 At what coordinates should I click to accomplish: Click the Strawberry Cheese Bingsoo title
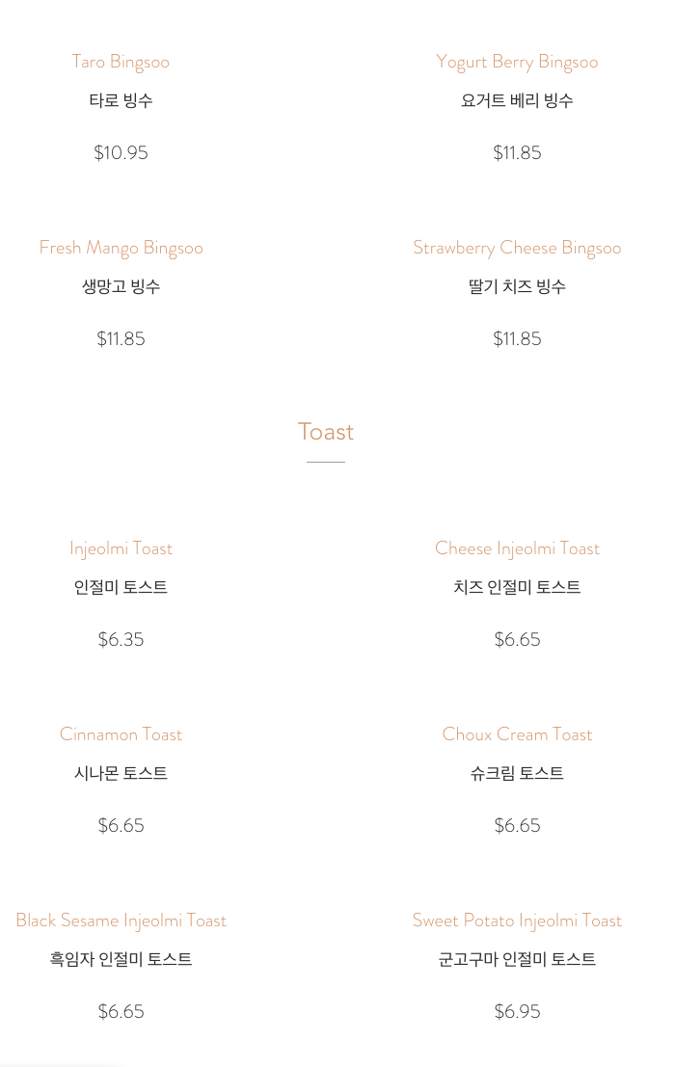click(517, 248)
